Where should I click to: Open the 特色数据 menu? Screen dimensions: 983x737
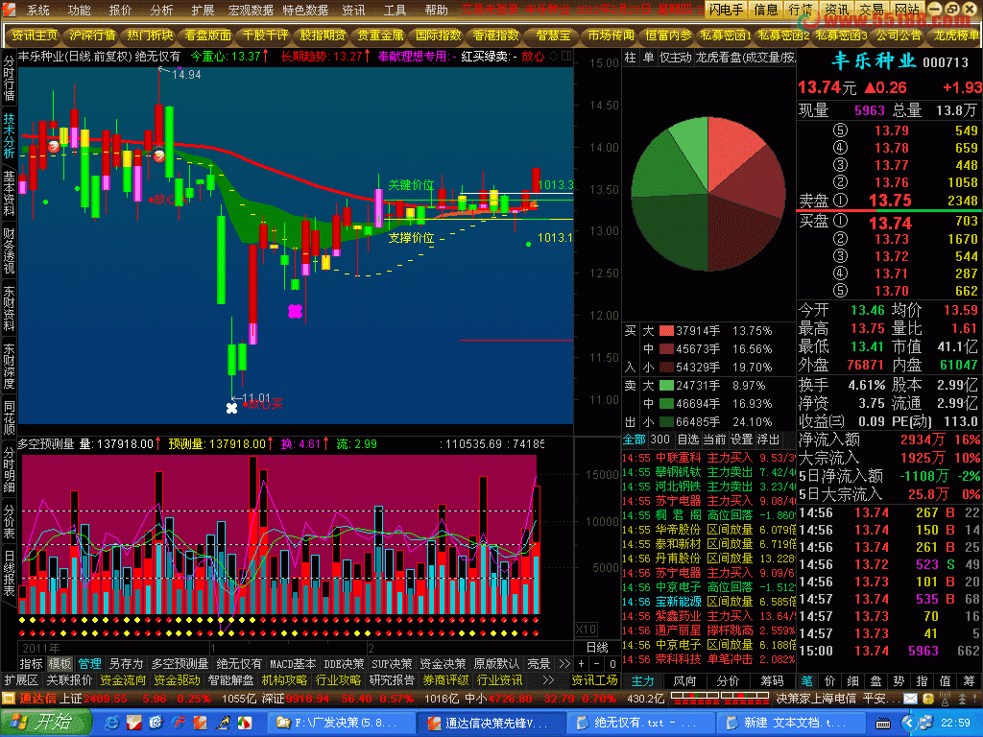coord(305,10)
